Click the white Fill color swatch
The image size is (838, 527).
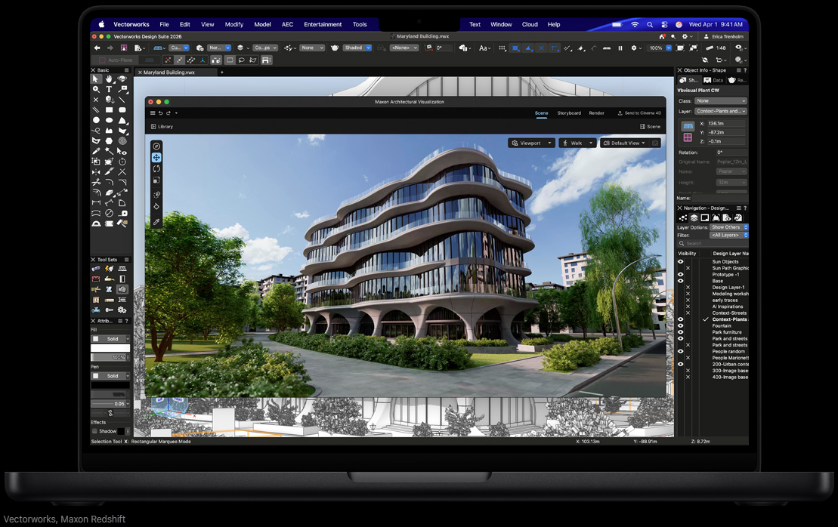click(x=110, y=348)
